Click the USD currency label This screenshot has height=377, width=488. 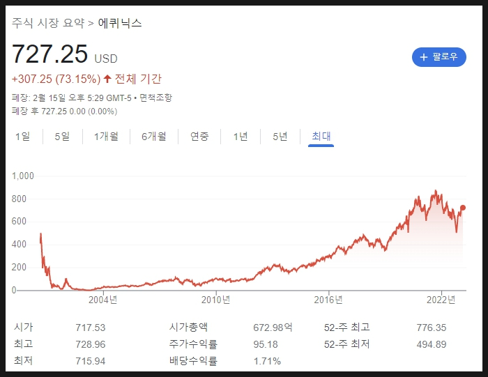(106, 59)
